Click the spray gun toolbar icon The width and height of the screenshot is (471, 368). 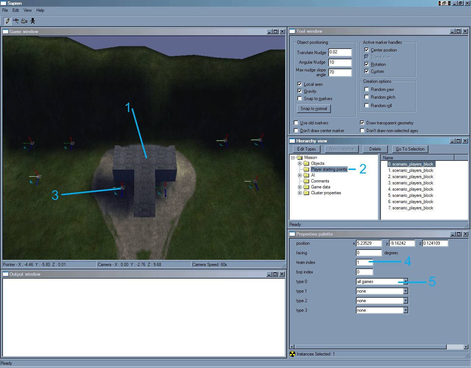click(x=16, y=21)
